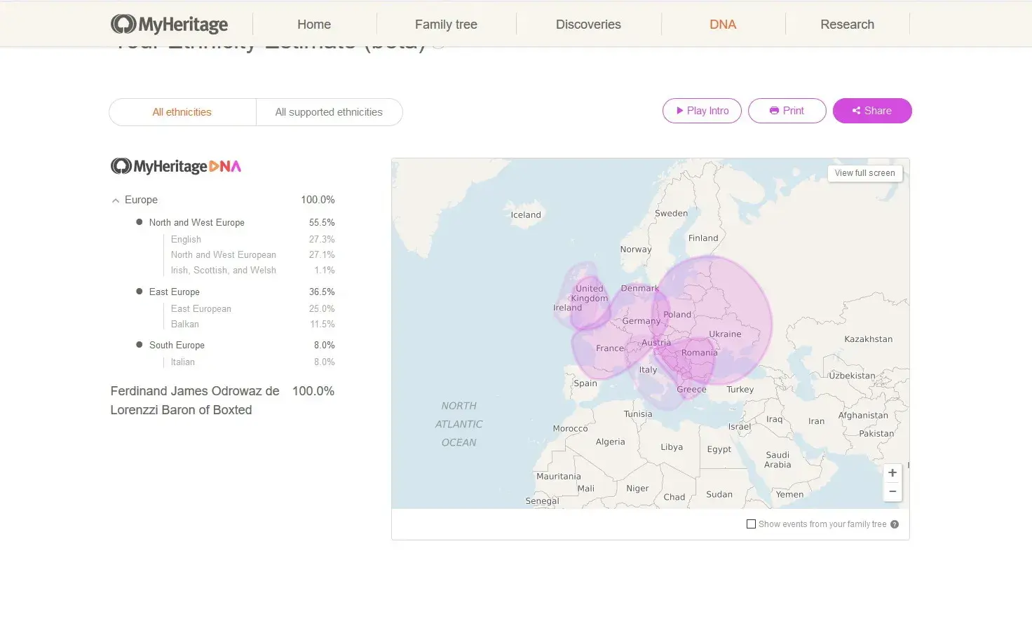Open the Family tree menu
1032x621 pixels.
pos(446,25)
